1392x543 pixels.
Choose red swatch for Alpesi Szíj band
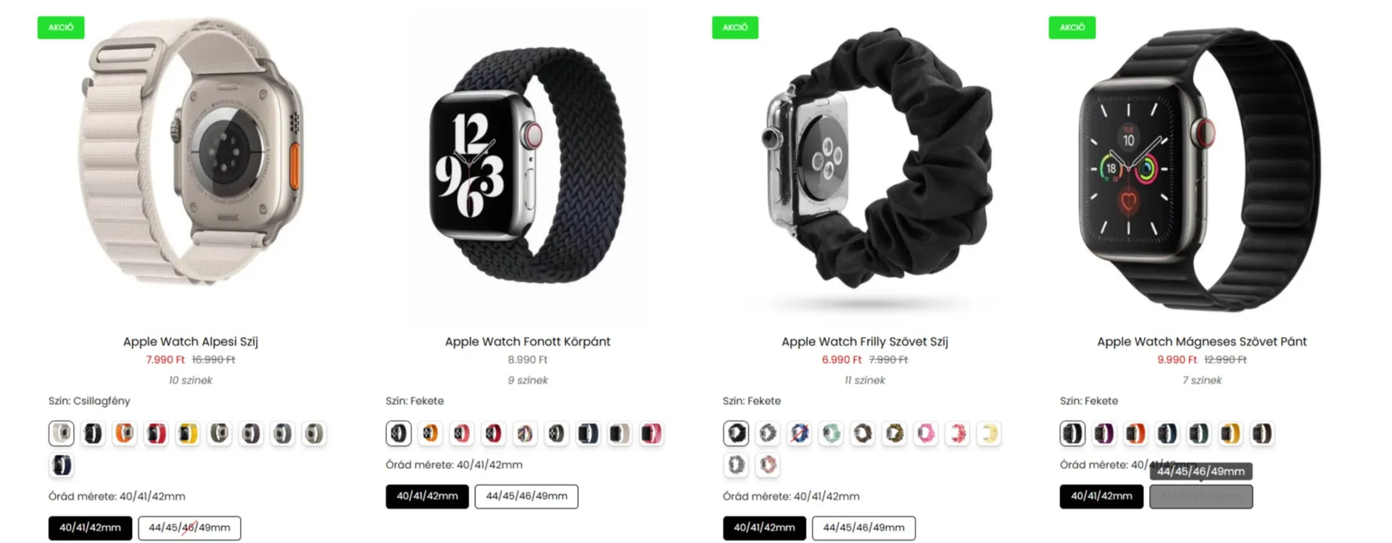click(x=156, y=434)
